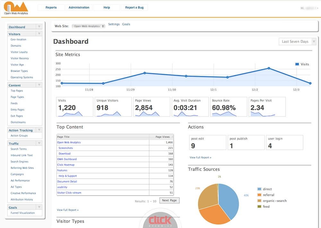Viewport: 321px width, 228px height.
Task: Open Ad Performance report
Action: (20, 181)
